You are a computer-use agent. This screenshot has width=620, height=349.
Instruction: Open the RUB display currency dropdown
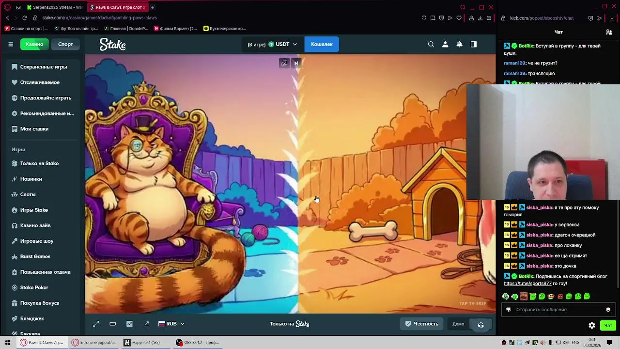pyautogui.click(x=171, y=324)
